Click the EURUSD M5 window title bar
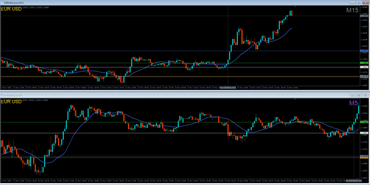370x185 pixels. (x=181, y=95)
